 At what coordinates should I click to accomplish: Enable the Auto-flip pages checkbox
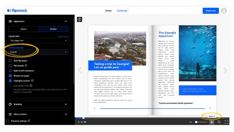[10, 60]
